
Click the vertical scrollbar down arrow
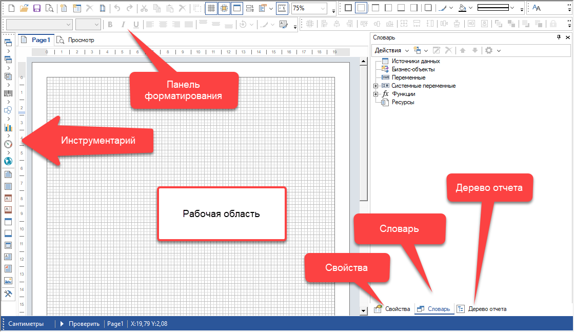[x=363, y=311]
